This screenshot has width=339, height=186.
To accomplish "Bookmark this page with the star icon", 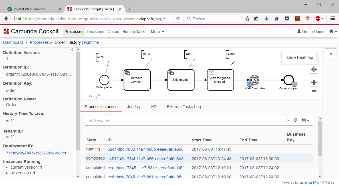I will [247, 19].
